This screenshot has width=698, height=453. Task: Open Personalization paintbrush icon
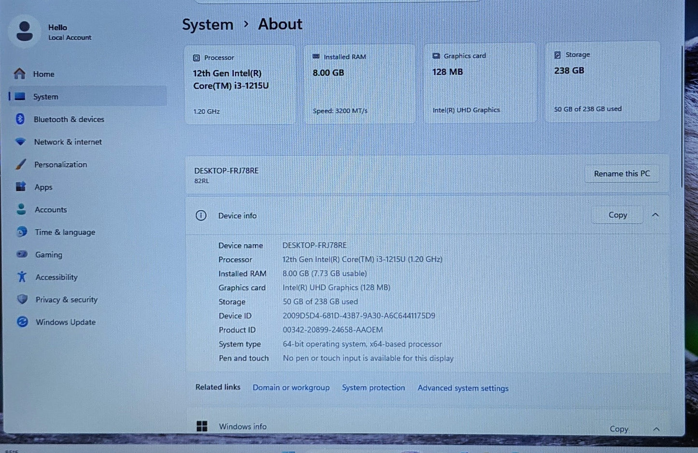tap(21, 164)
